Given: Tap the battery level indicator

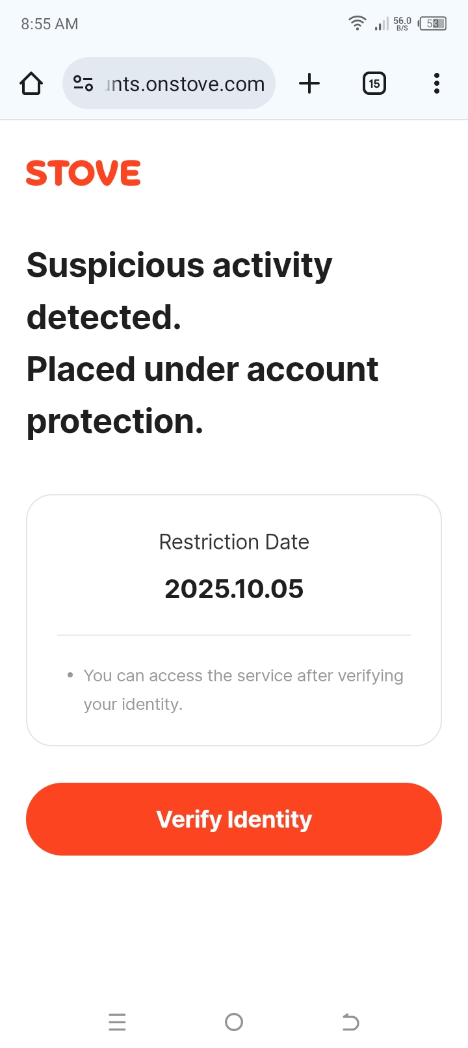Looking at the screenshot, I should click(x=432, y=24).
